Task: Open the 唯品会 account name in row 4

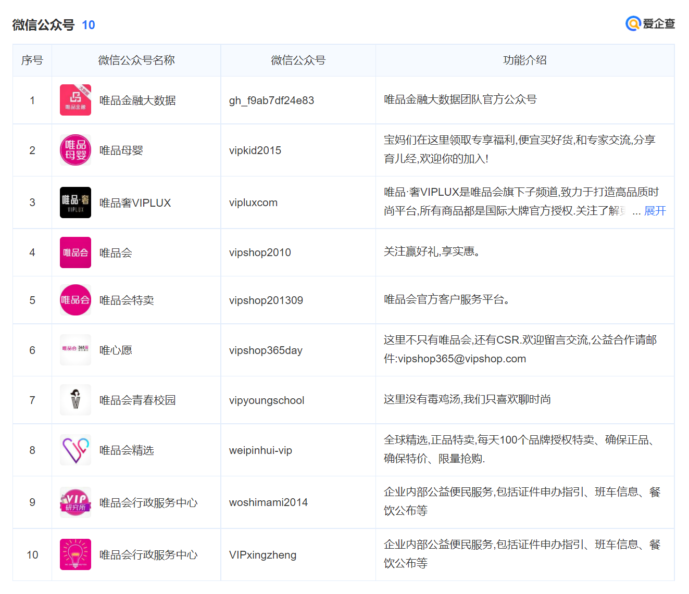Action: [x=116, y=253]
